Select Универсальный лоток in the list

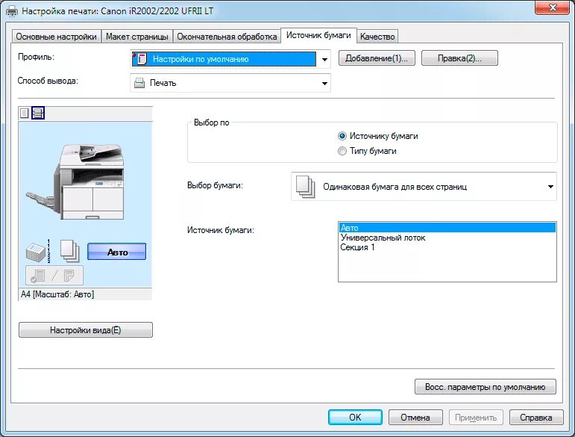point(447,238)
